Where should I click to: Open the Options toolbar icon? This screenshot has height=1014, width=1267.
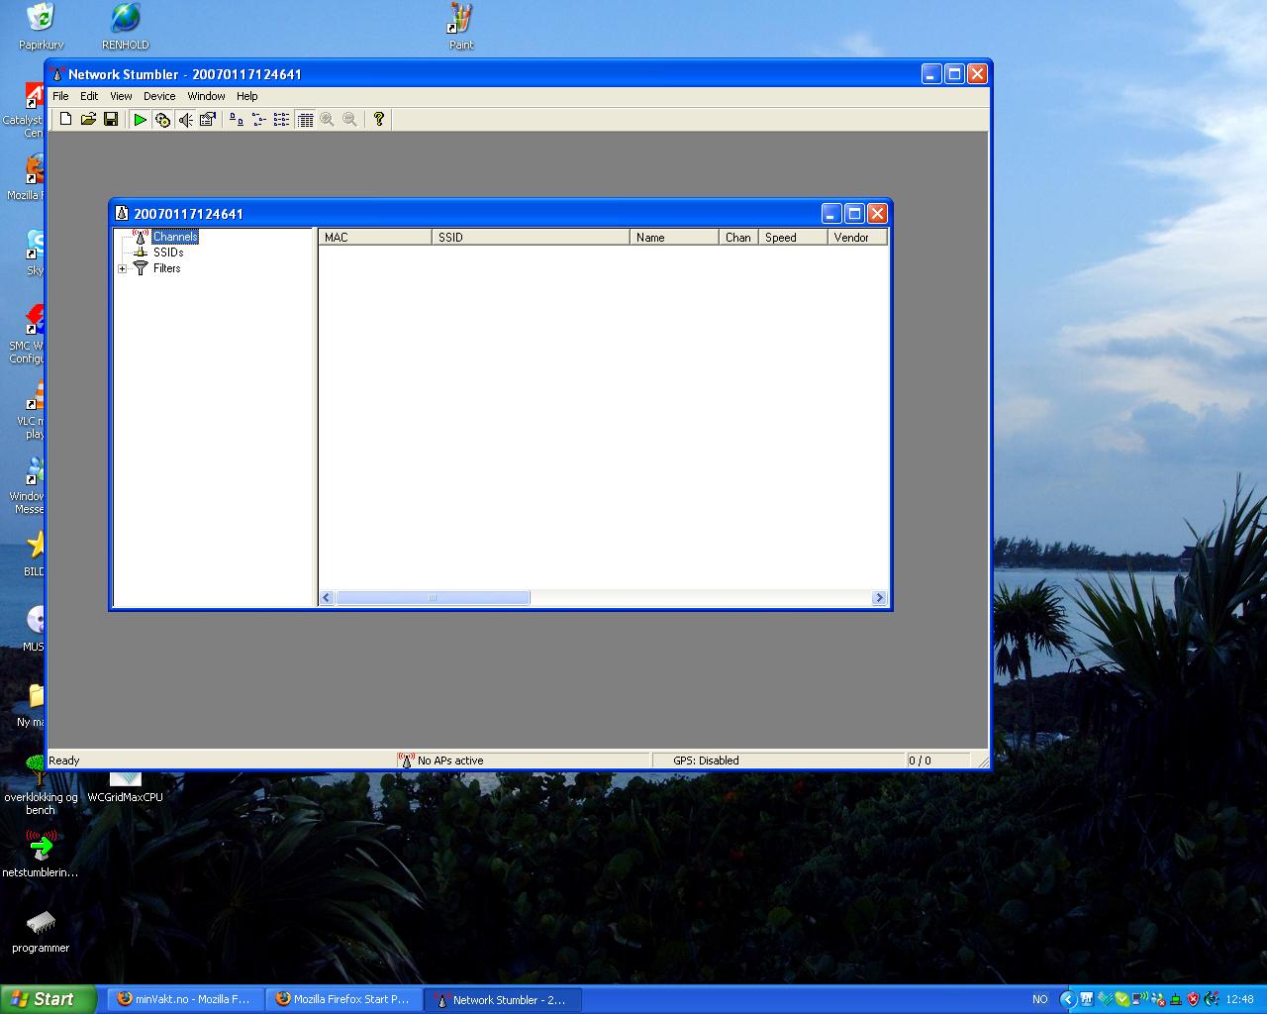tap(208, 119)
